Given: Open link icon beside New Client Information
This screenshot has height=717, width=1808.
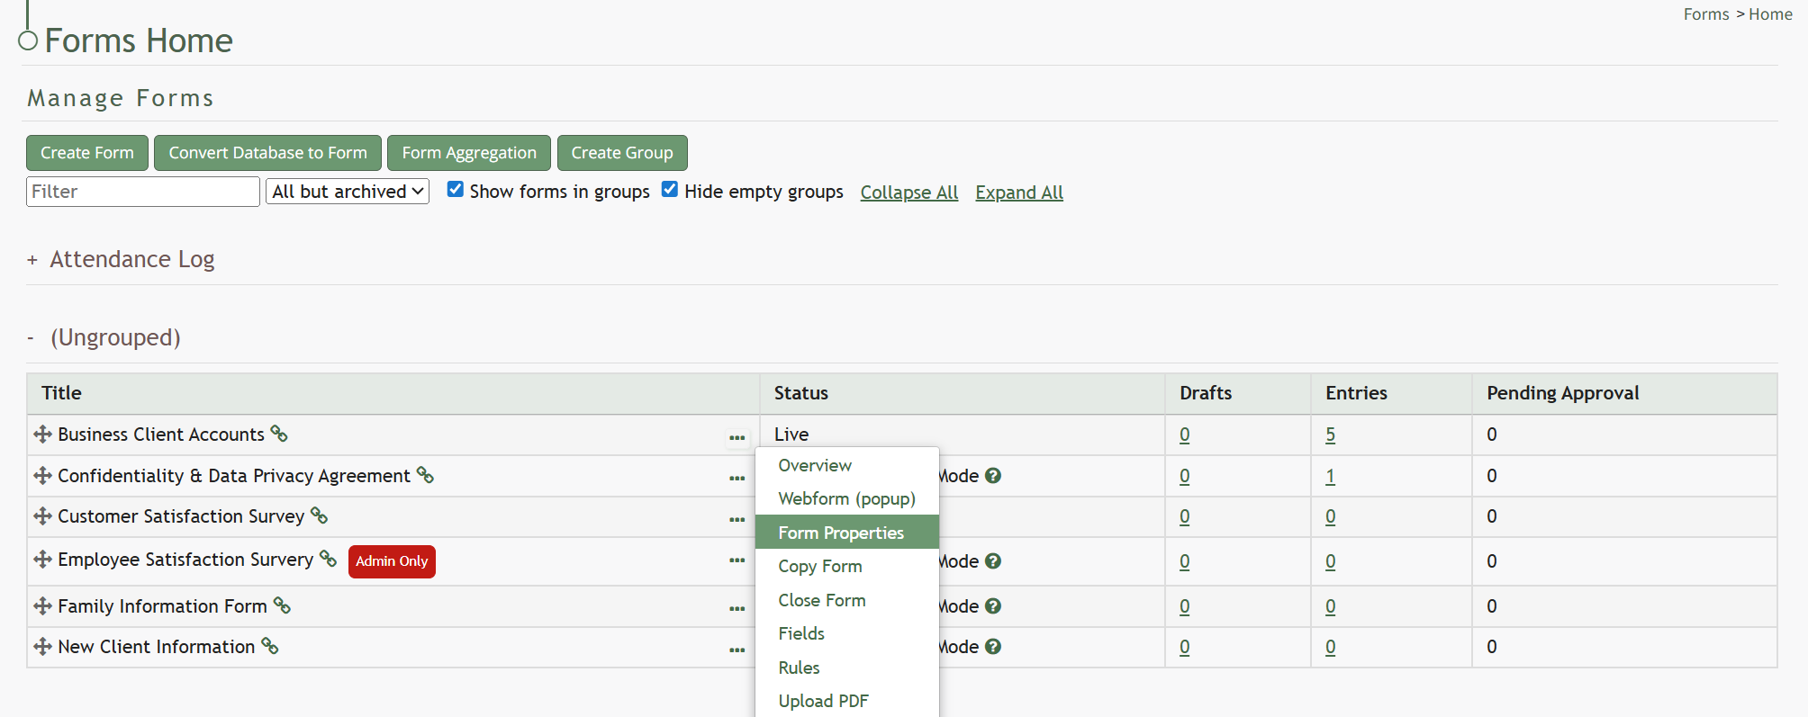Looking at the screenshot, I should (269, 646).
